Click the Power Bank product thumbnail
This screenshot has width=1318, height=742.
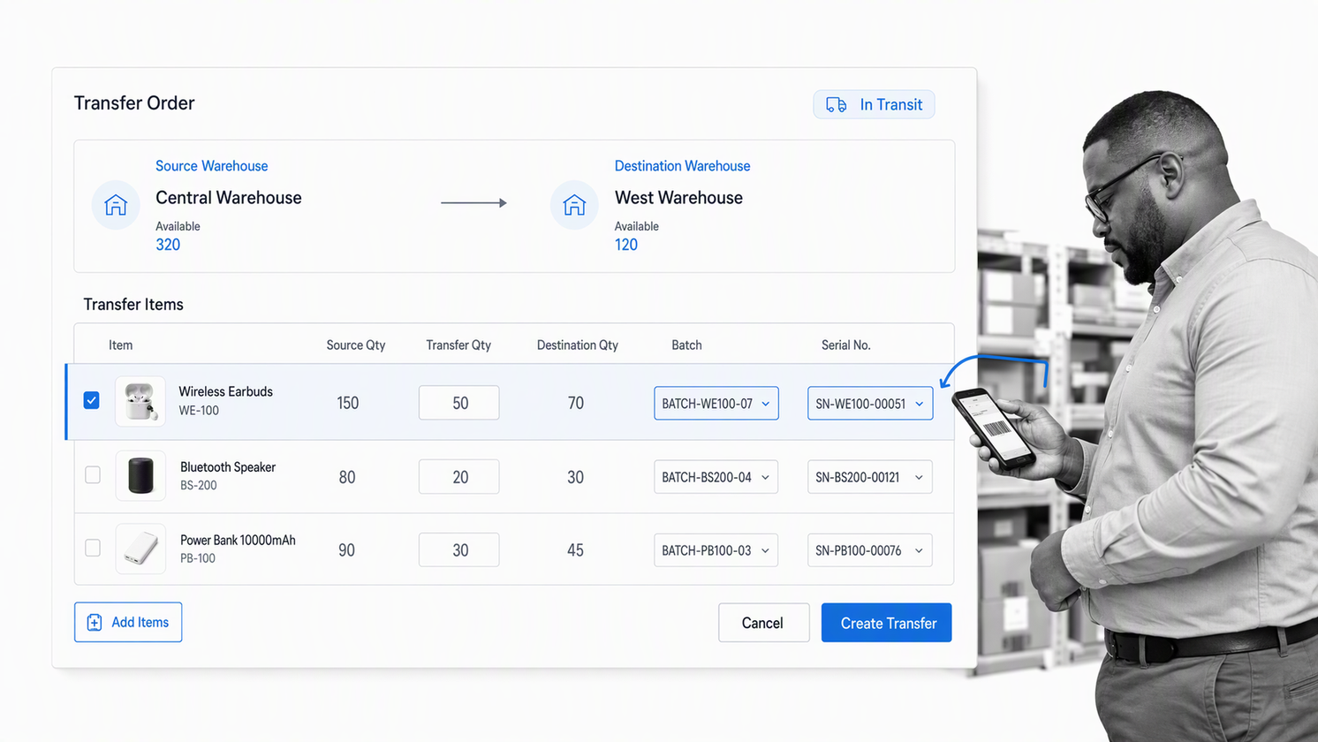pyautogui.click(x=140, y=549)
